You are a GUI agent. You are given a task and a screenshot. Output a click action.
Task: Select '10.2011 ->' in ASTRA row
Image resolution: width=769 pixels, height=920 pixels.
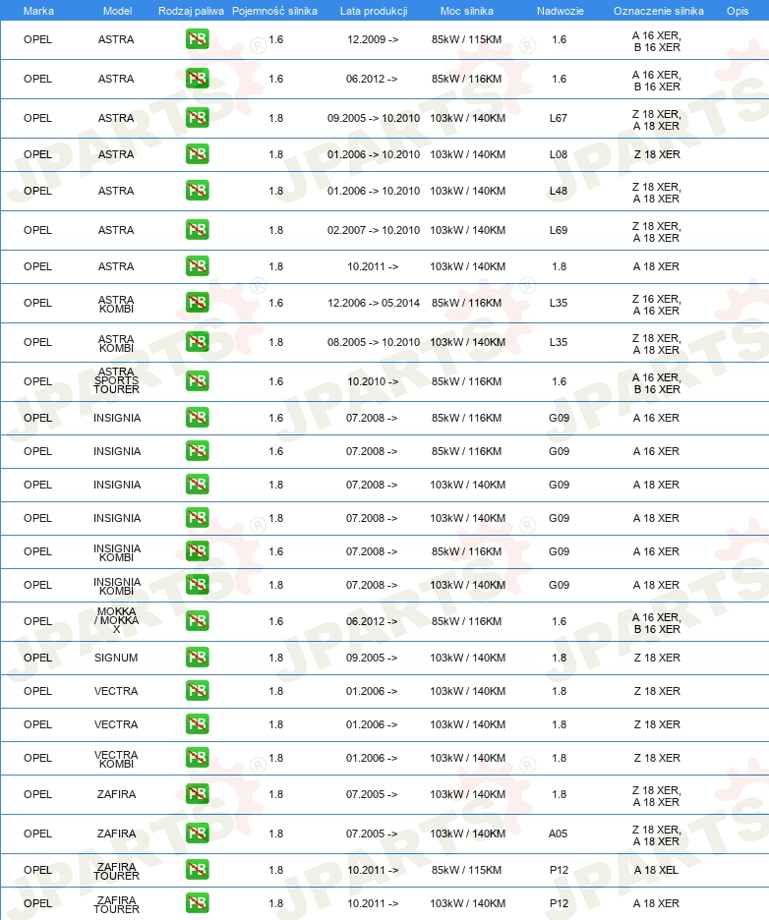pyautogui.click(x=372, y=266)
